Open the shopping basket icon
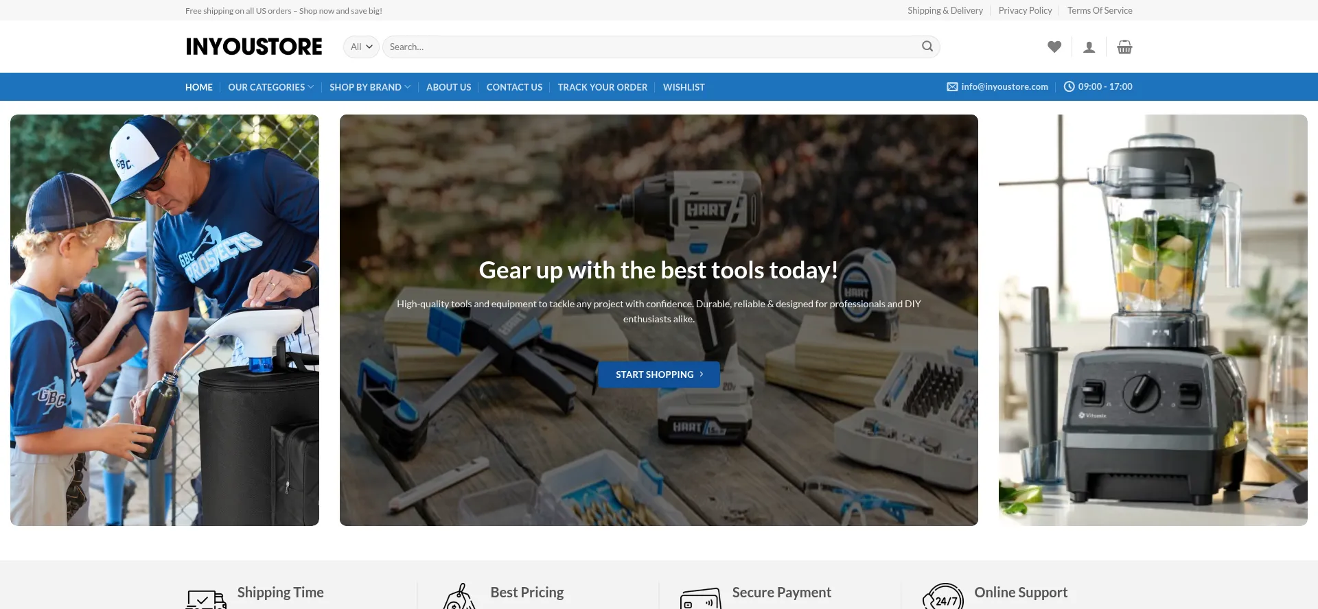 pos(1124,47)
